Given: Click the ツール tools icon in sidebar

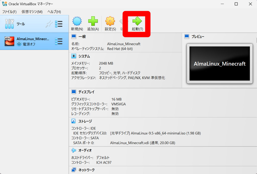Looking at the screenshot, I should (10, 24).
